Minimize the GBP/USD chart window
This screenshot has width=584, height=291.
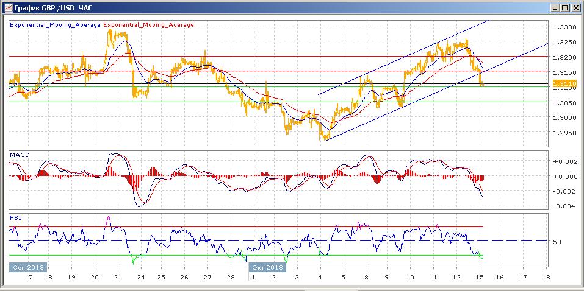[554, 7]
